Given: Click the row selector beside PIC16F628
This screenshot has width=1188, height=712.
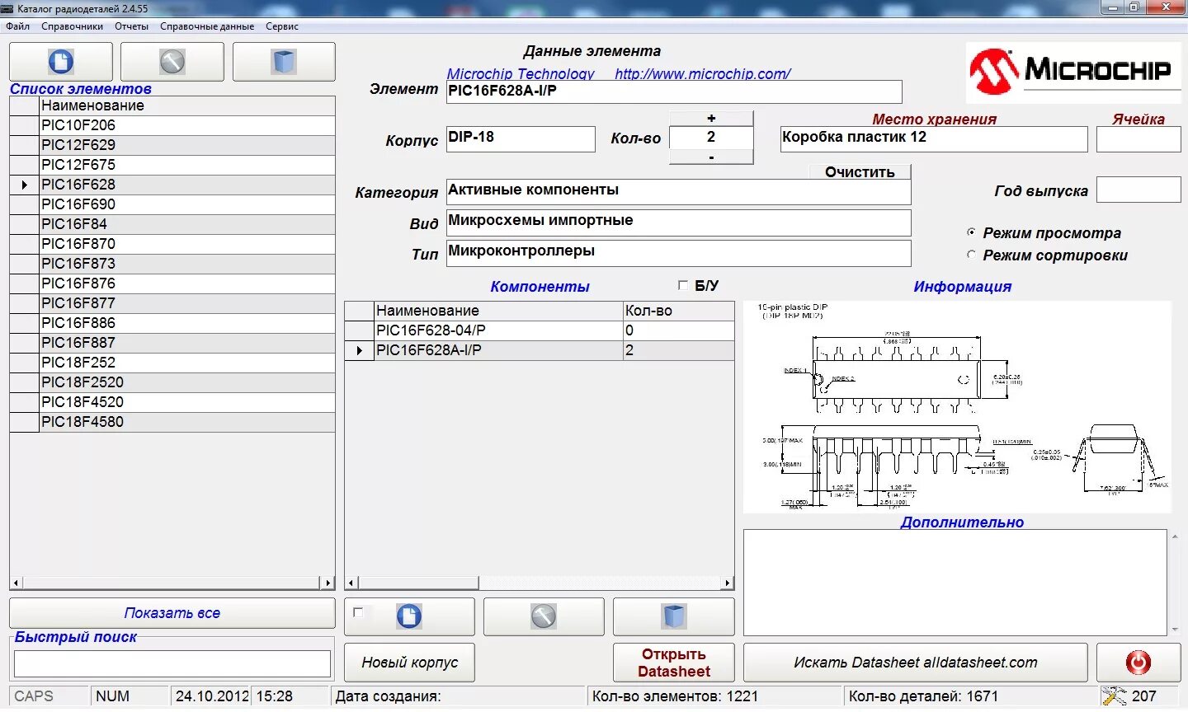Looking at the screenshot, I should [25, 185].
